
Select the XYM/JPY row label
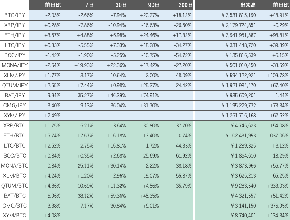(14, 116)
